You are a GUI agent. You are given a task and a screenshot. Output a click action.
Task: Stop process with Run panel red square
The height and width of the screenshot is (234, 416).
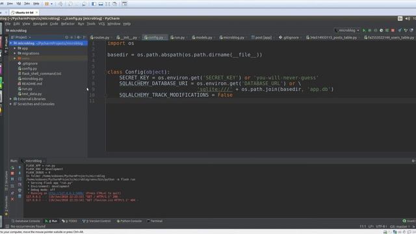(12, 174)
